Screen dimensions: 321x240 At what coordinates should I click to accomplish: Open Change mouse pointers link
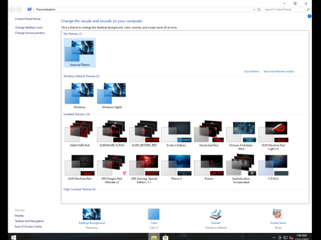[x=30, y=33]
